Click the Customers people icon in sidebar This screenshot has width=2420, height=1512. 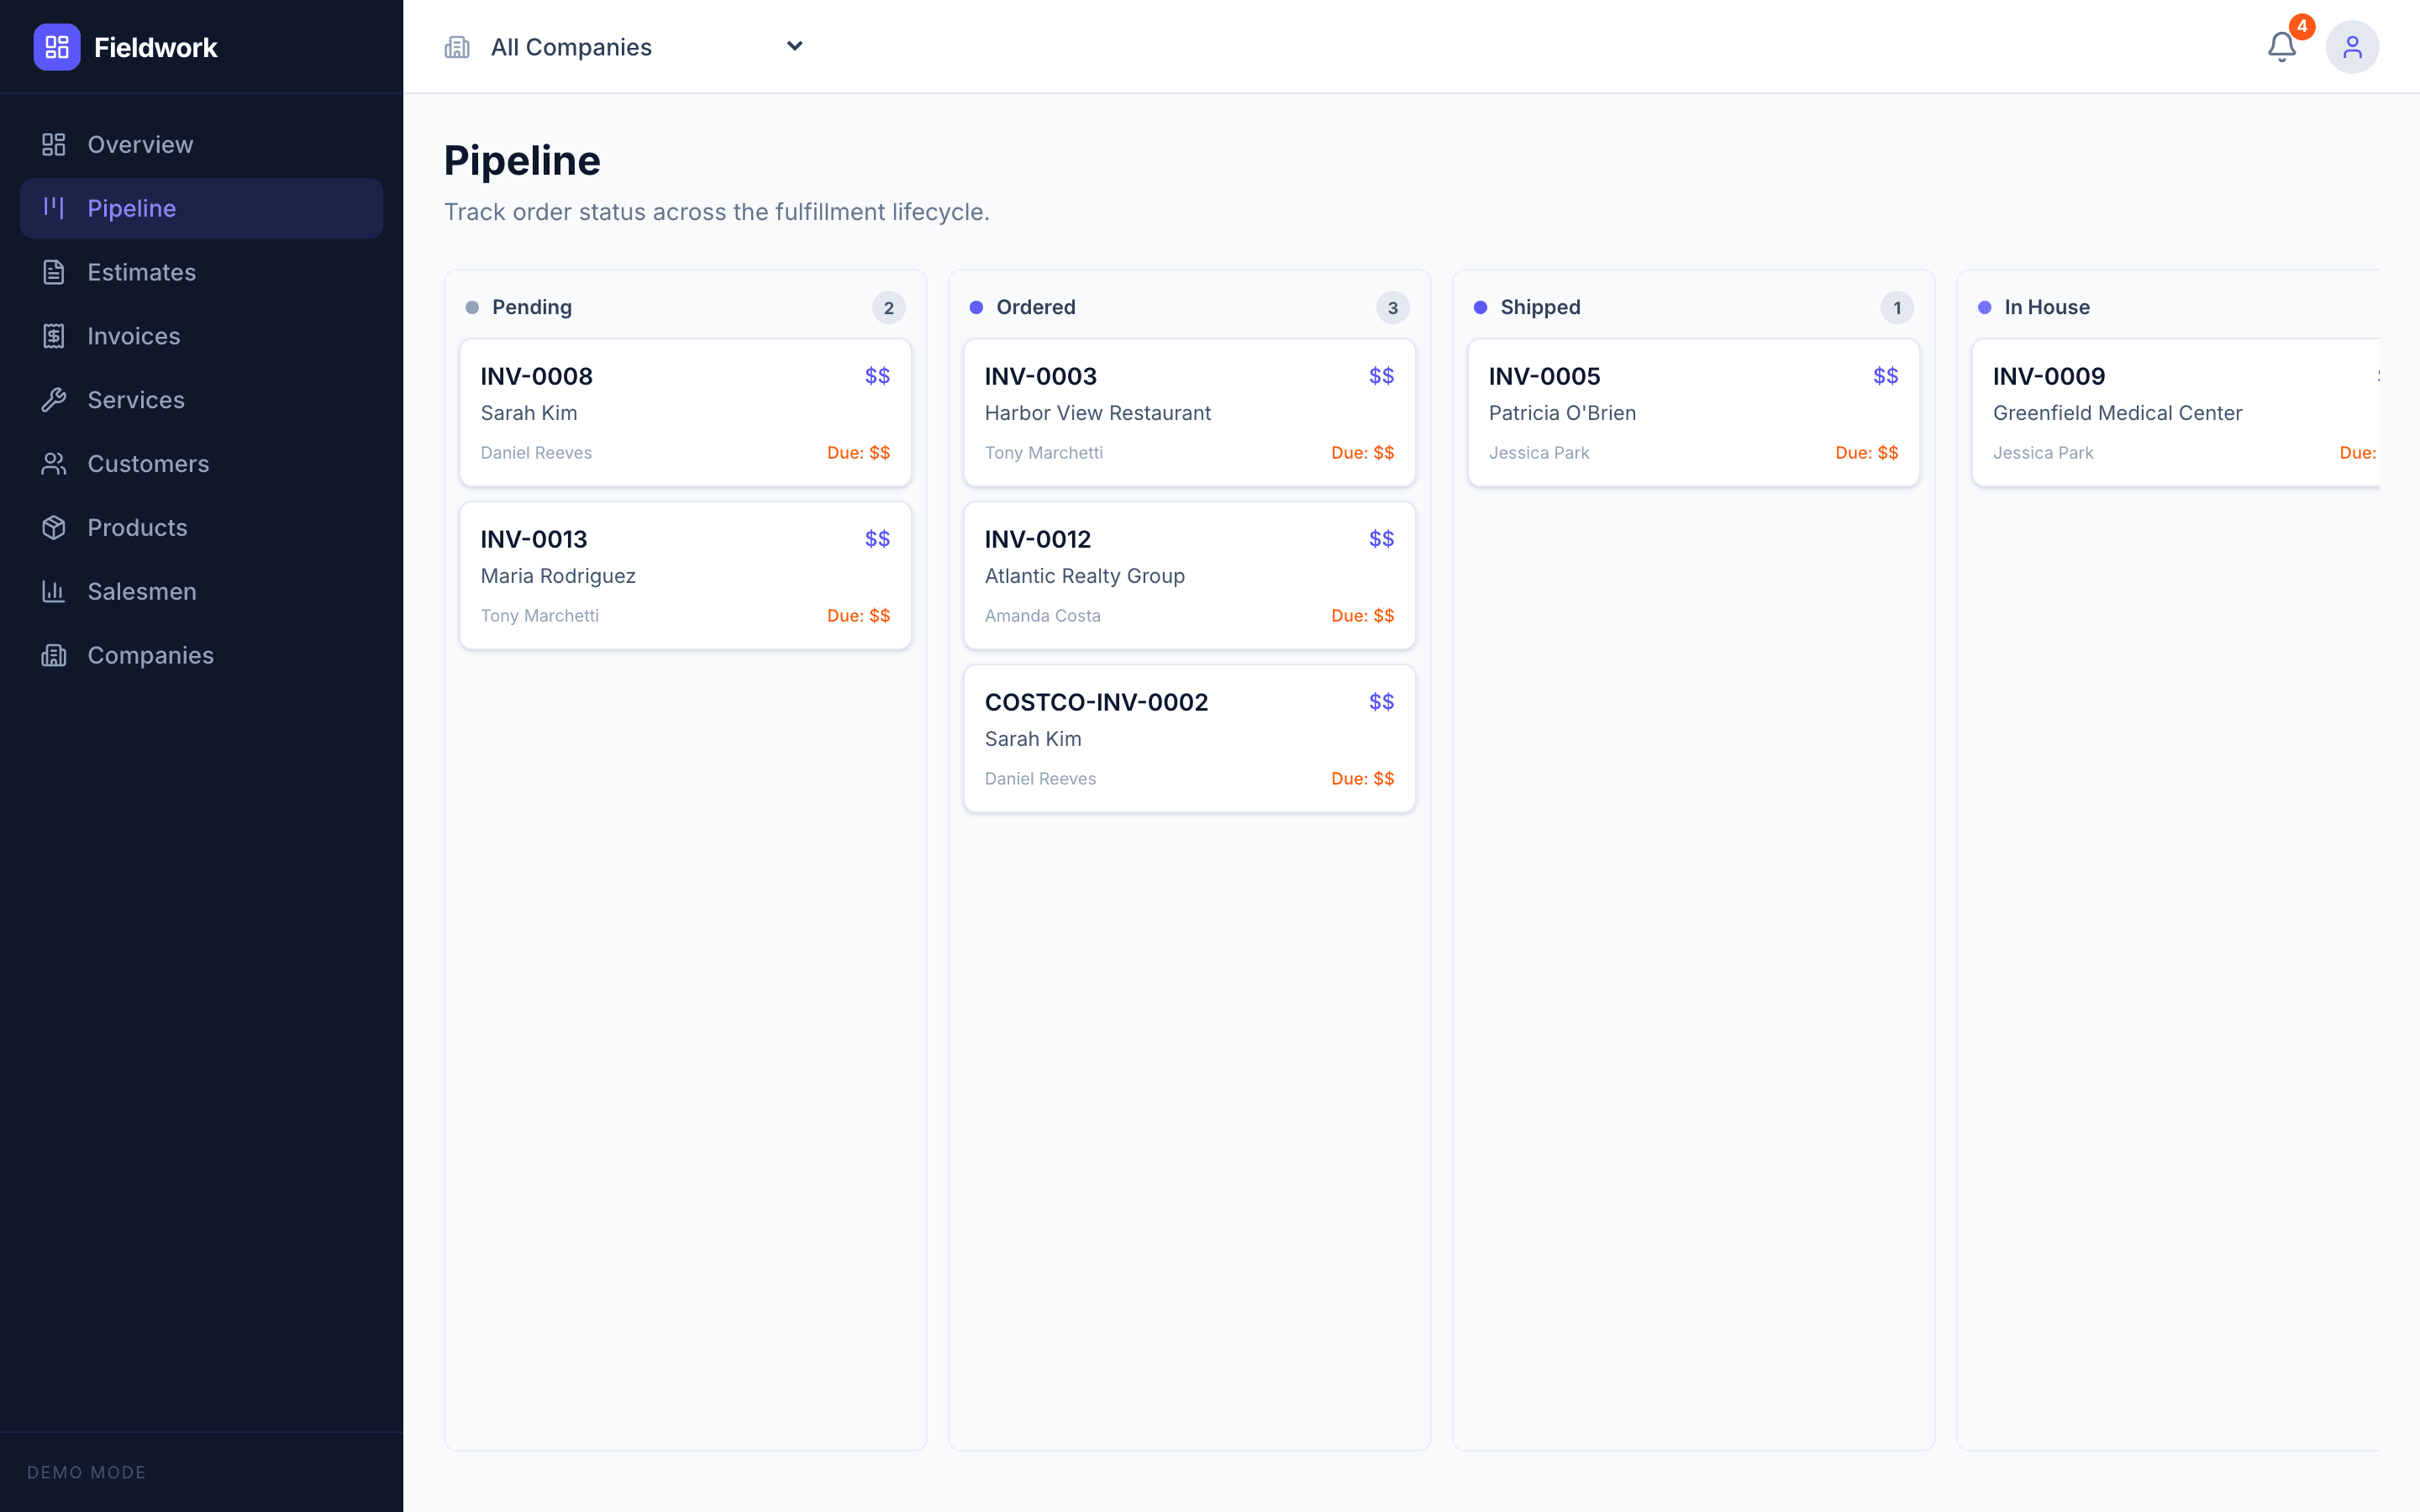click(x=54, y=463)
